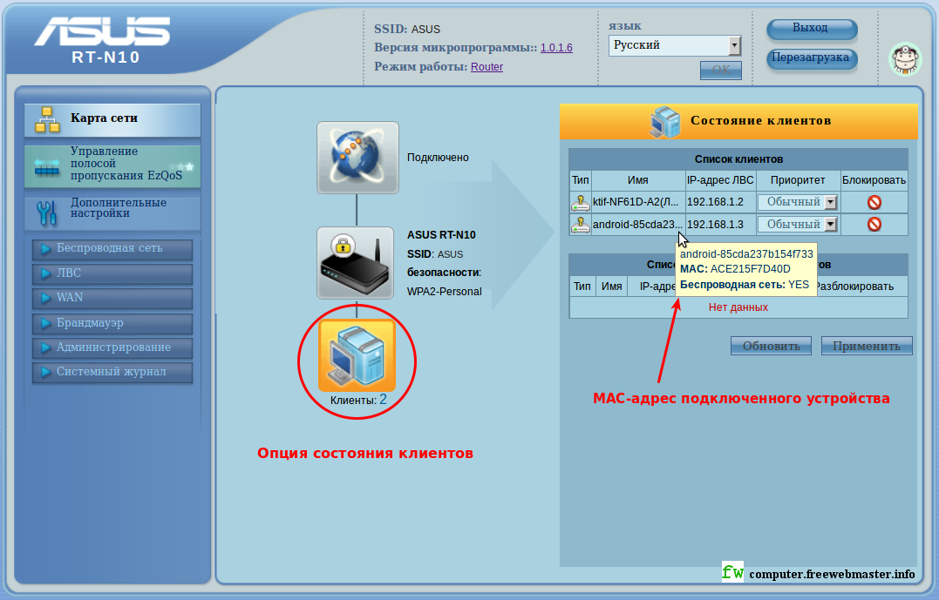Click IP-адрес ЛВС column header

click(720, 180)
